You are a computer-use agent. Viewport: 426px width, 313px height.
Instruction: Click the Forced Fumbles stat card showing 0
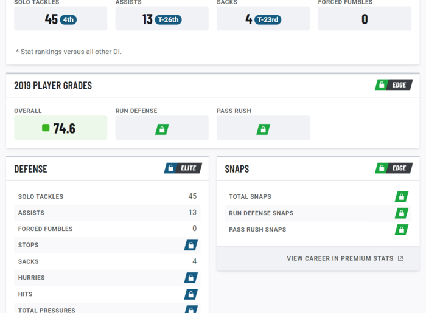coord(365,18)
